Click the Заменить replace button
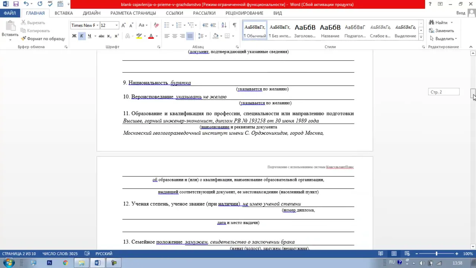476x268 pixels. (441, 31)
